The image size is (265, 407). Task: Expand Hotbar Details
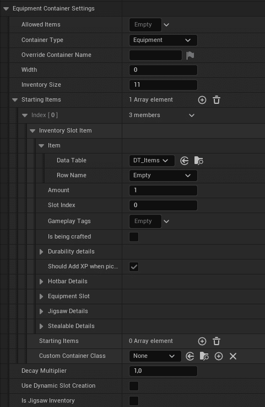(x=41, y=282)
